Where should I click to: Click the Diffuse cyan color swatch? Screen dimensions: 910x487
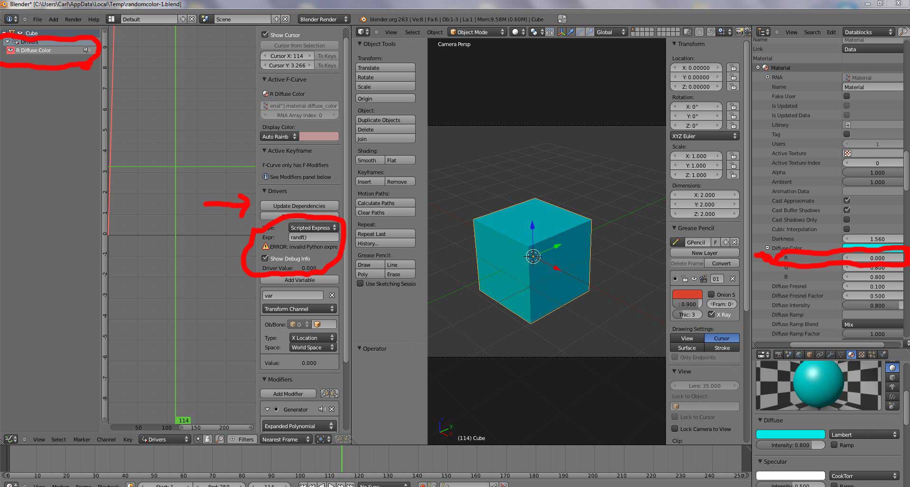point(790,434)
